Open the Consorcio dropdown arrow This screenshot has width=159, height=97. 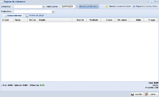pos(44,6)
